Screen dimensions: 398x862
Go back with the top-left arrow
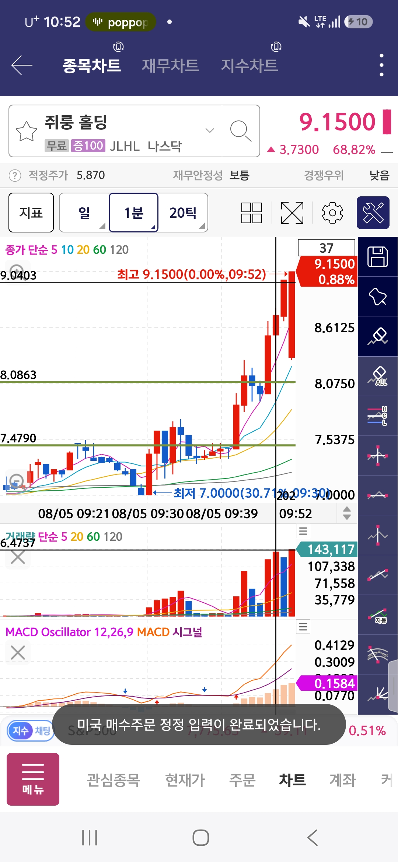22,65
